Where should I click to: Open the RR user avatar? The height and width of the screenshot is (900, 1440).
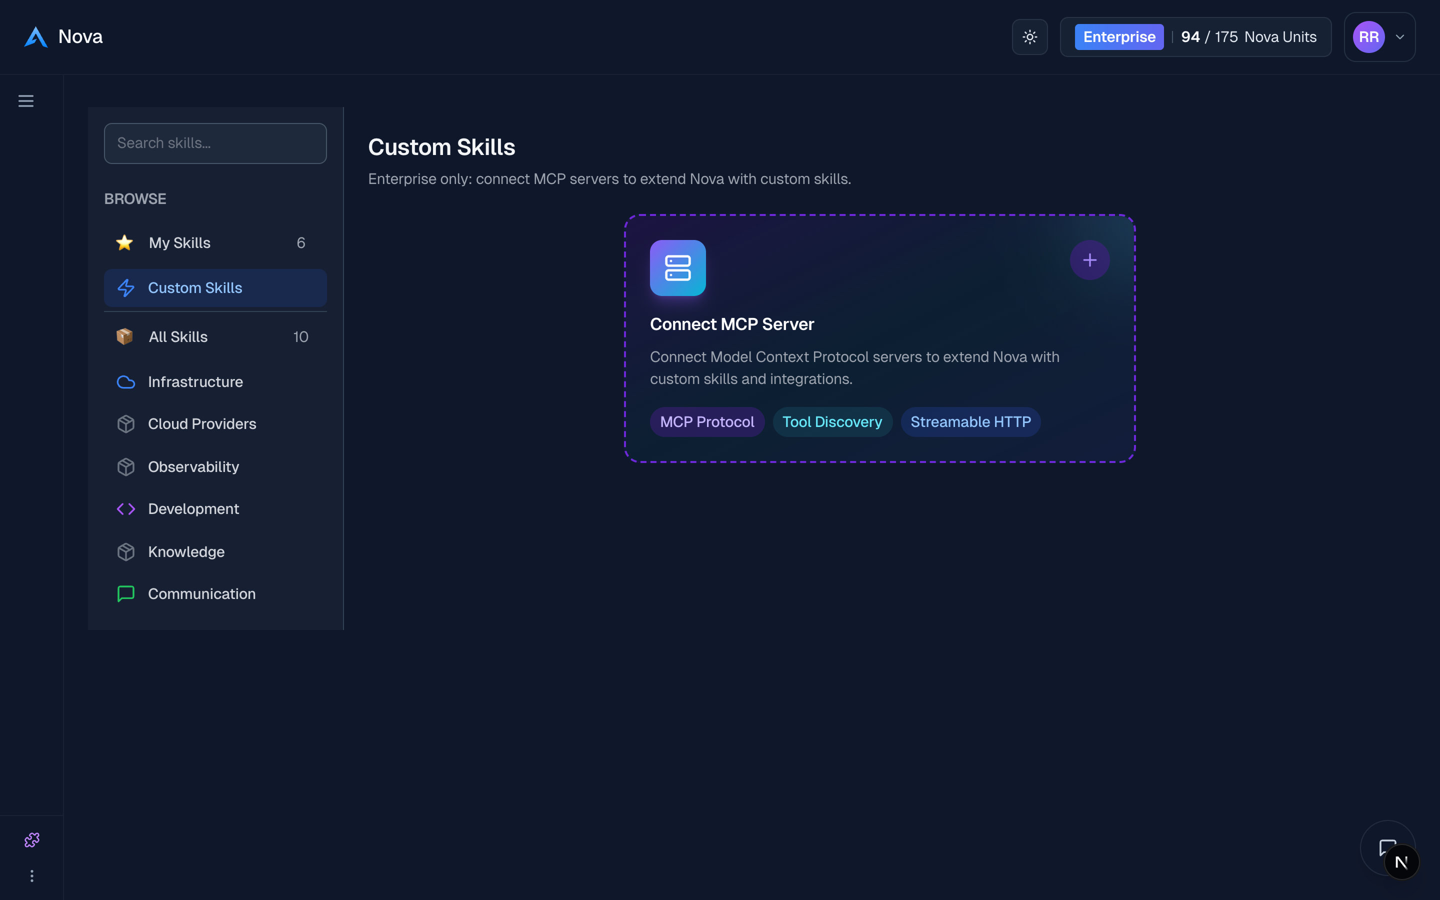click(x=1368, y=37)
